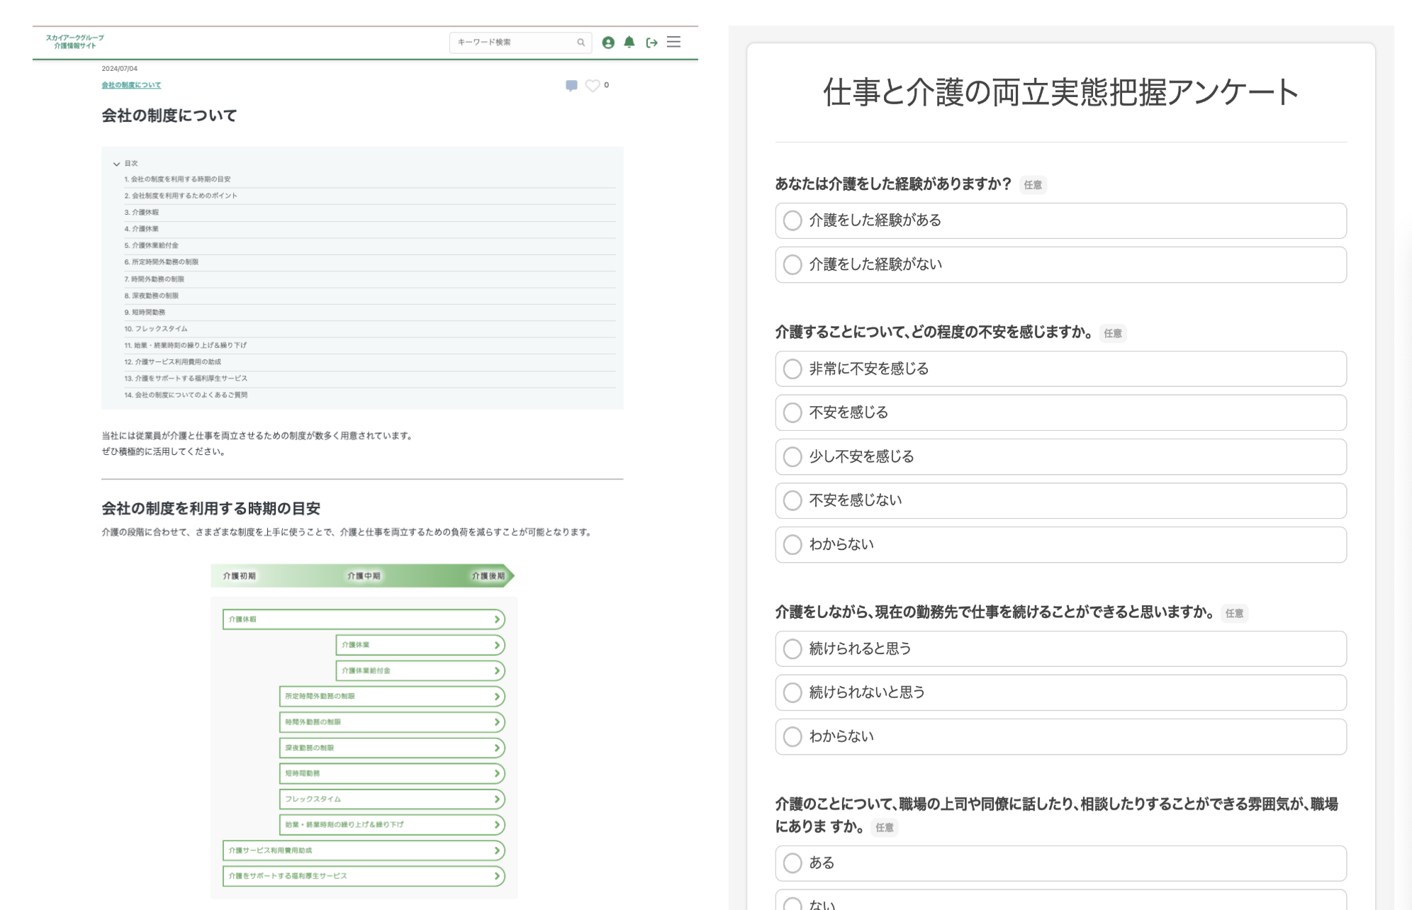Open the user profile icon
This screenshot has height=910, width=1412.
pyautogui.click(x=607, y=43)
